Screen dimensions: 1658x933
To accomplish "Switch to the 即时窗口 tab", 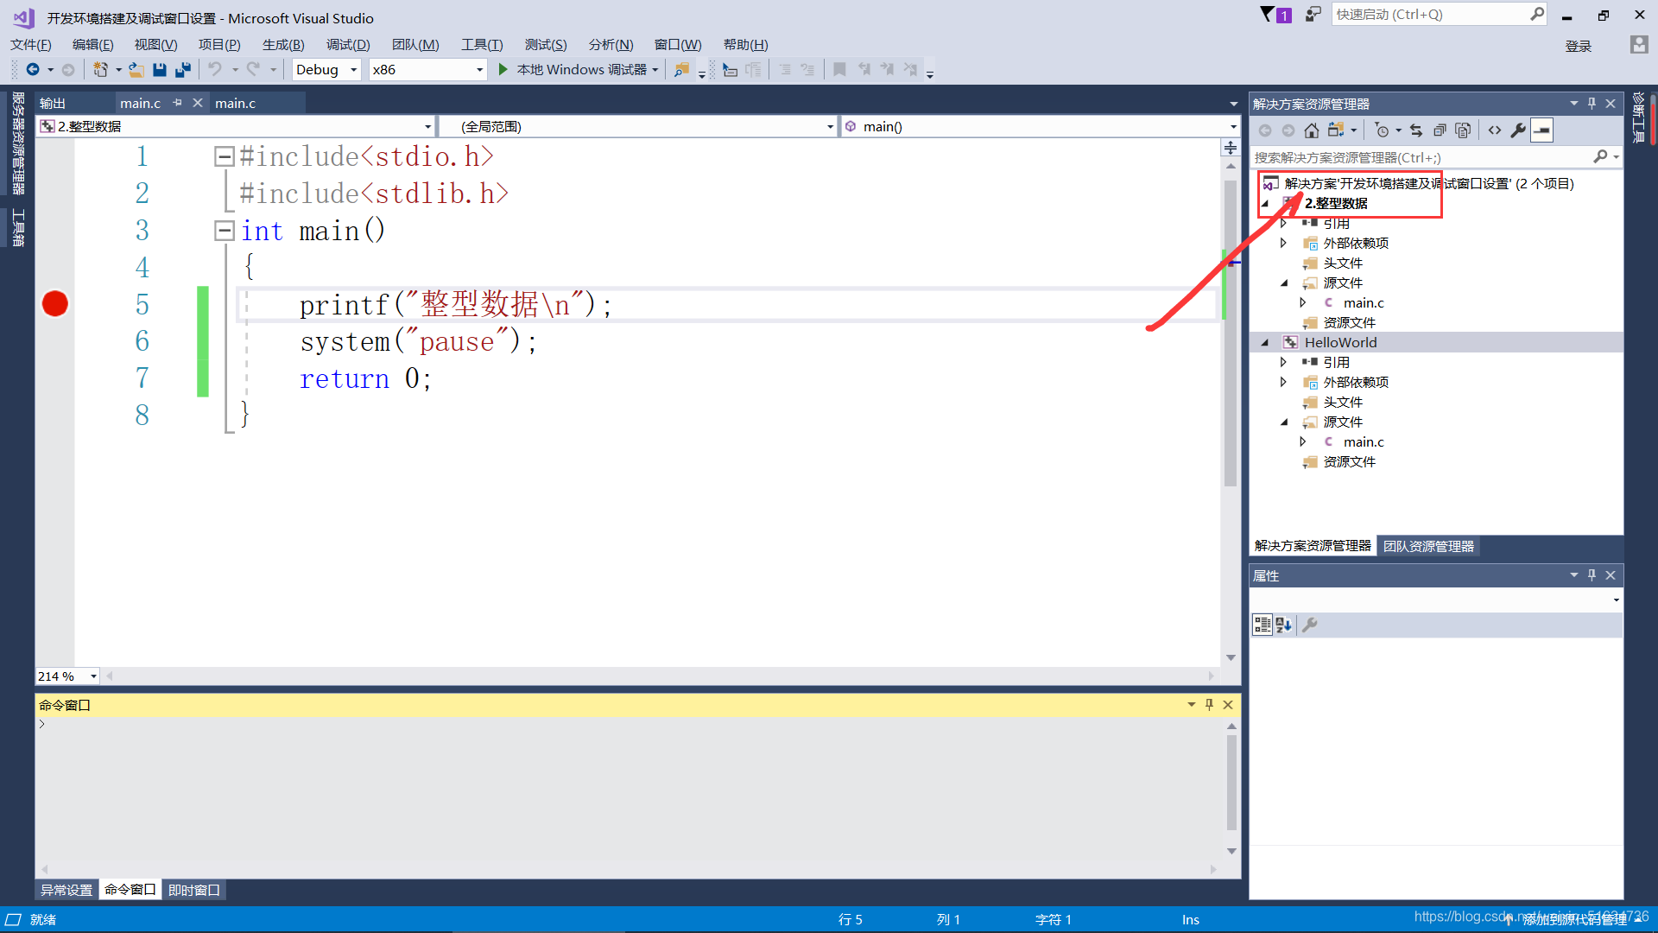I will point(194,890).
